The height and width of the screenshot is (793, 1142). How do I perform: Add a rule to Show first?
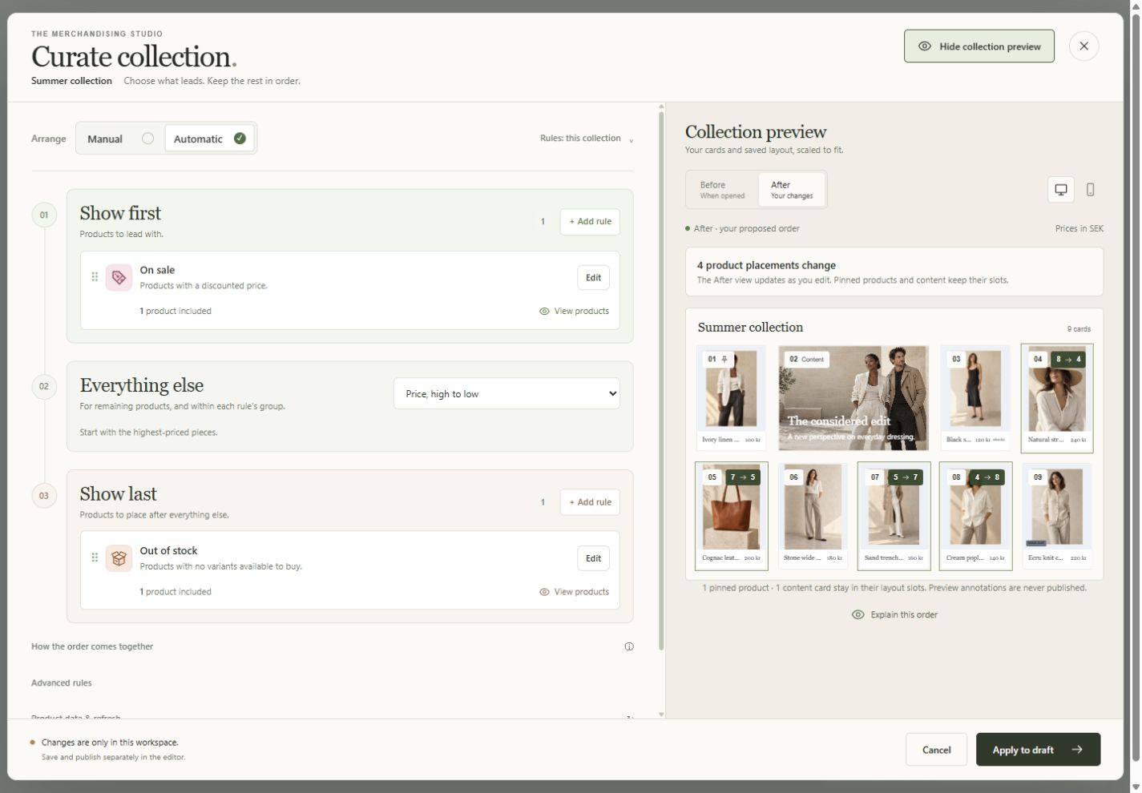pyautogui.click(x=590, y=222)
